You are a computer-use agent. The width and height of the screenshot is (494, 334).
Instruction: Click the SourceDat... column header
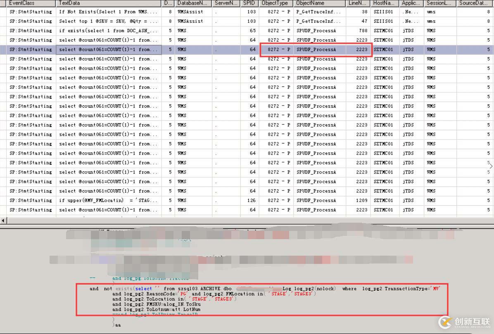(x=475, y=3)
